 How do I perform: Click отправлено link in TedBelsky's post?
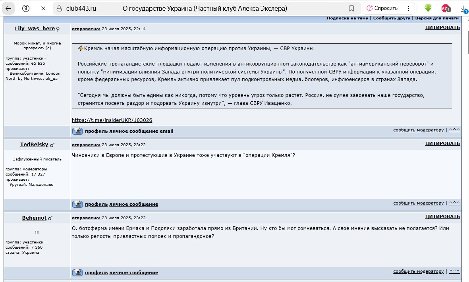(x=86, y=145)
